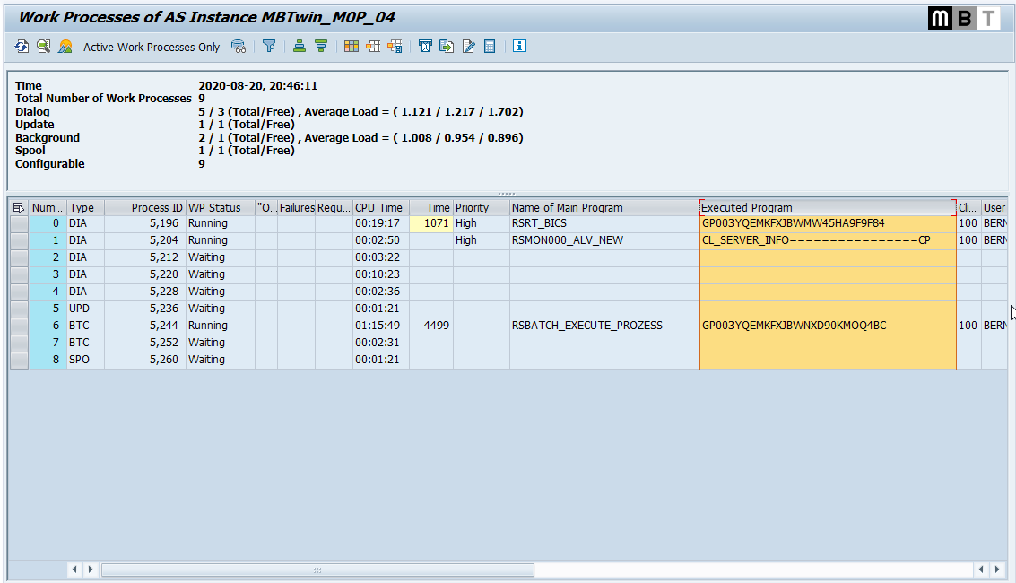Select row 6 of the BTC process
Image resolution: width=1016 pixels, height=583 pixels.
tap(18, 325)
